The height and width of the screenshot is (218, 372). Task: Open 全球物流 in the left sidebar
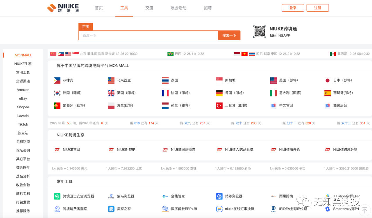coord(23,142)
